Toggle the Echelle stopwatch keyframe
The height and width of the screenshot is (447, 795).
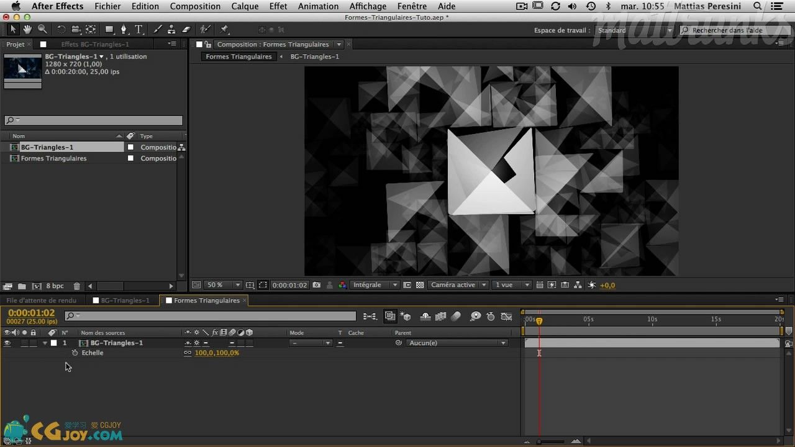tap(75, 353)
